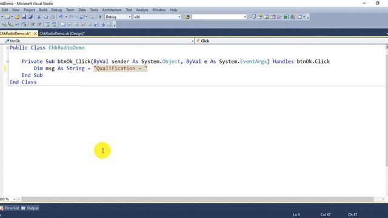Click the Navigate Backward icon
This screenshot has height=218, width=388.
pyautogui.click(x=82, y=17)
